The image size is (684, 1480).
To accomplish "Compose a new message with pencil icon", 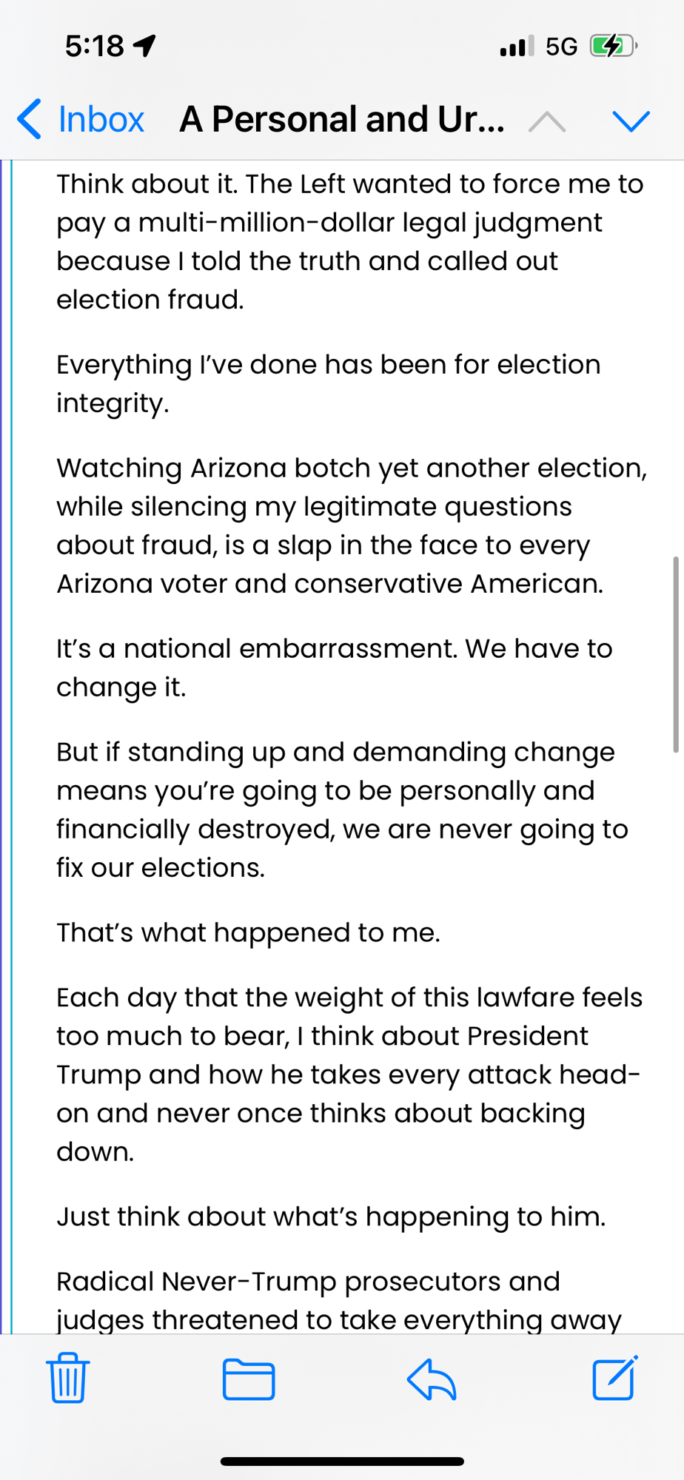I will coord(614,1378).
